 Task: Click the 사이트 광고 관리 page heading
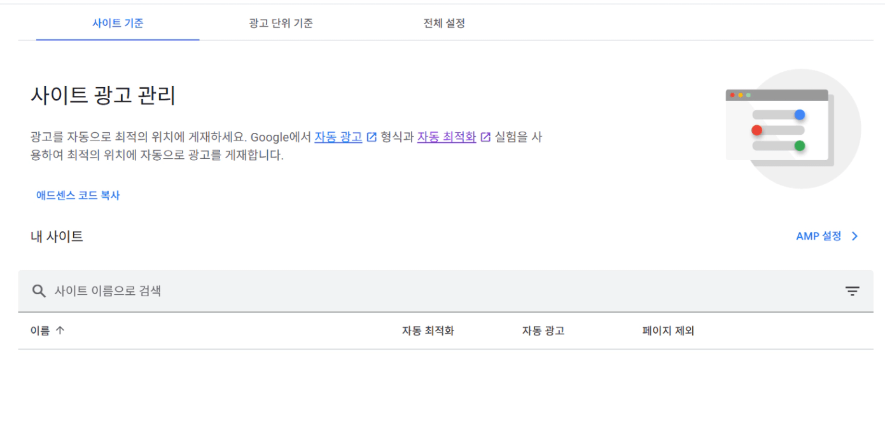103,95
